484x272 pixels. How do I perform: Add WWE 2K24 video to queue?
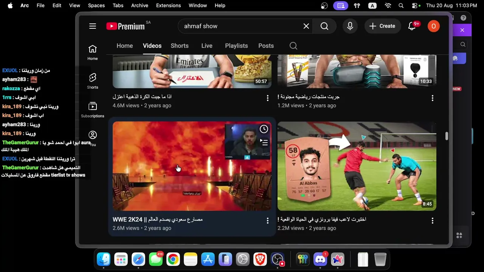point(264,142)
